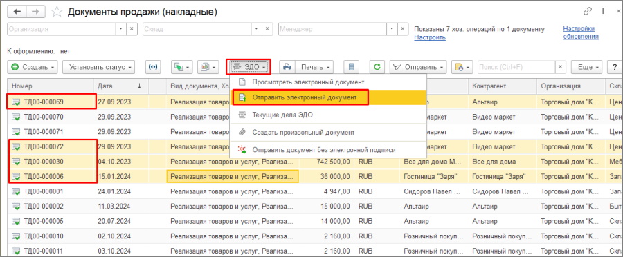Choose Просмотреть электронный документ
Viewport: 623px width, 257px height.
(x=308, y=82)
